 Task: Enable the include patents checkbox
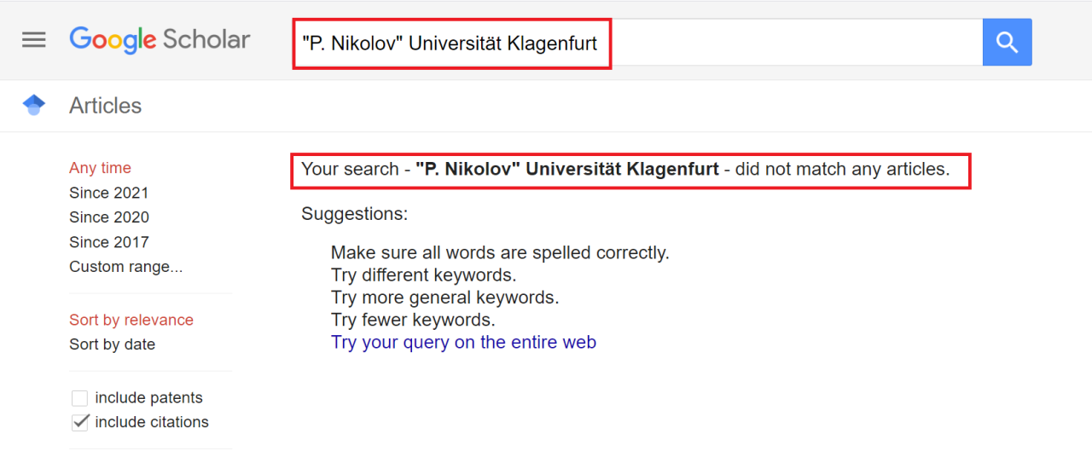[x=79, y=398]
